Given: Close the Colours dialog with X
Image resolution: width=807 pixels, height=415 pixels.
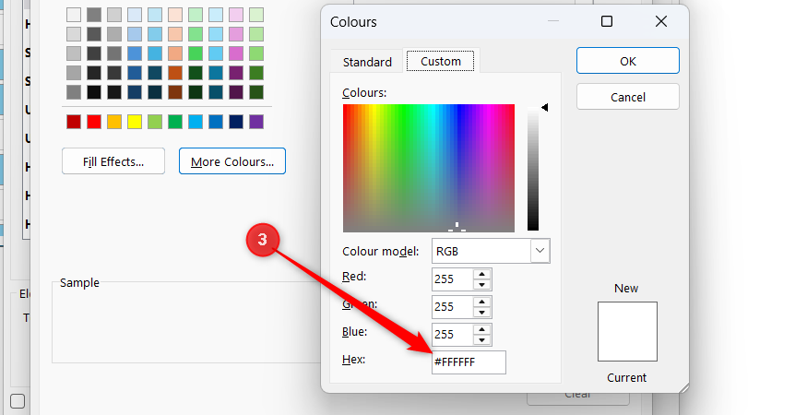Looking at the screenshot, I should (661, 21).
